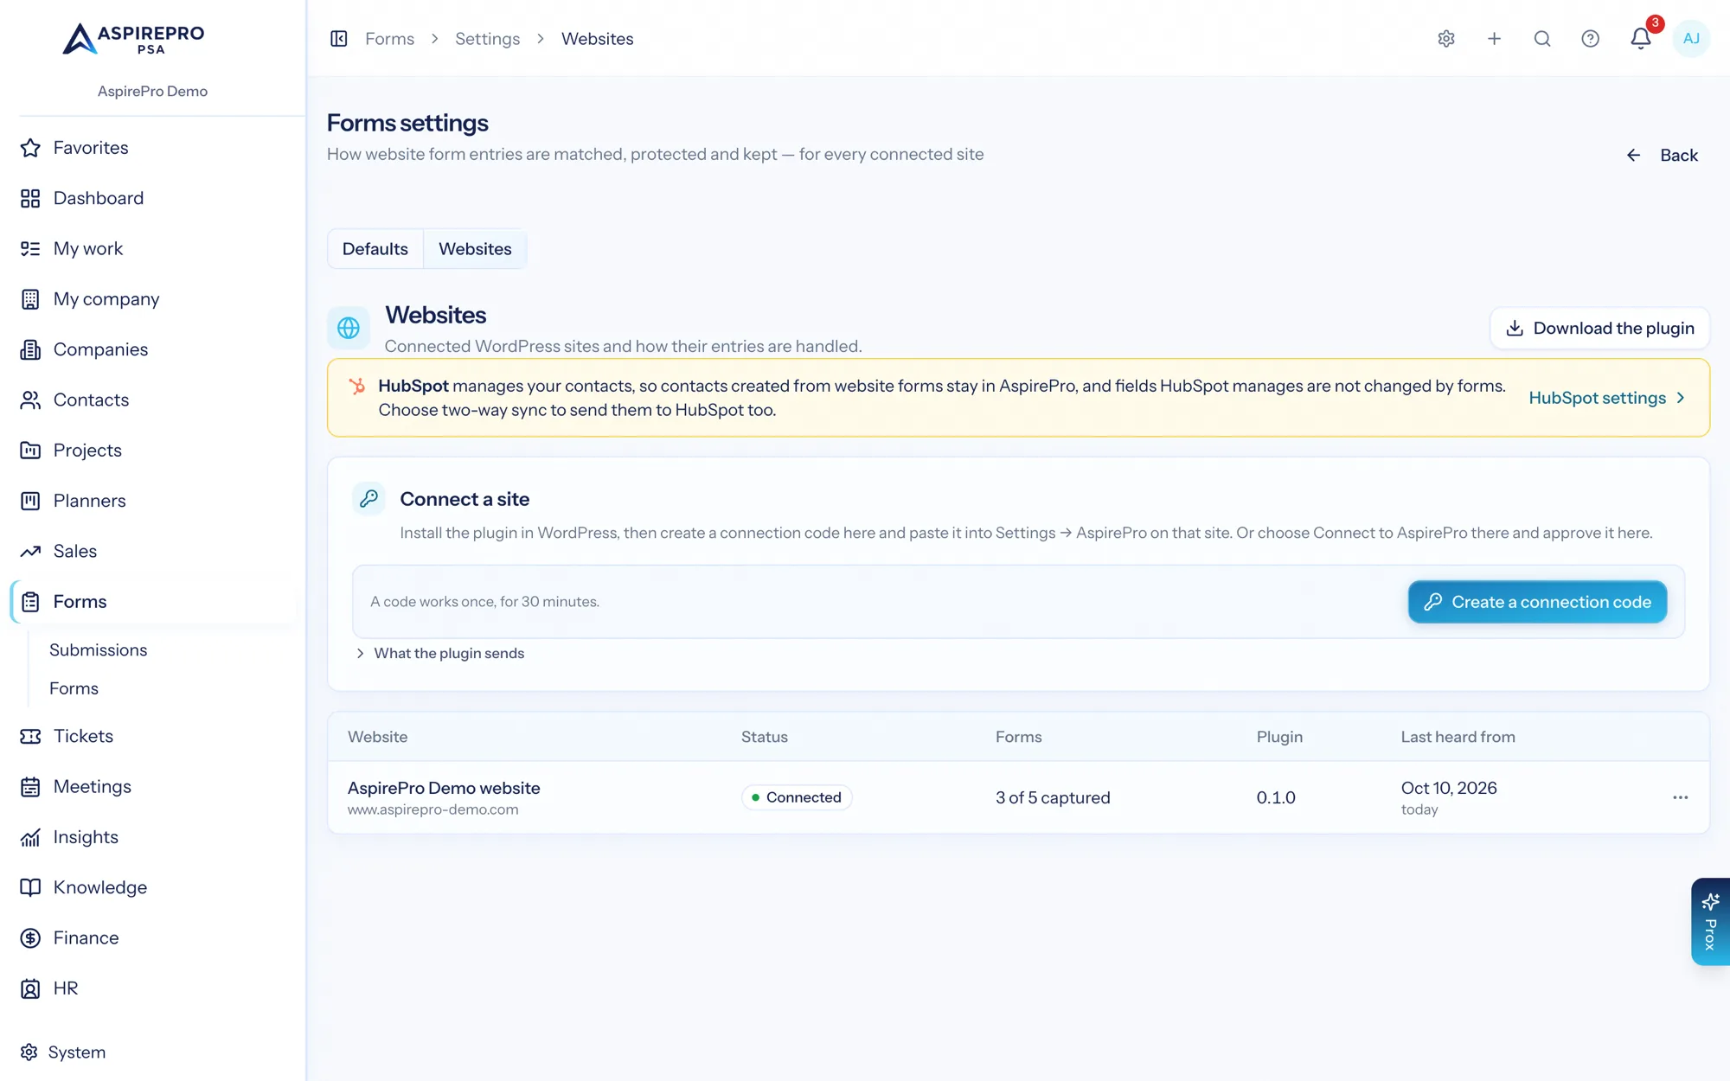Click Download the plugin button

pyautogui.click(x=1599, y=329)
